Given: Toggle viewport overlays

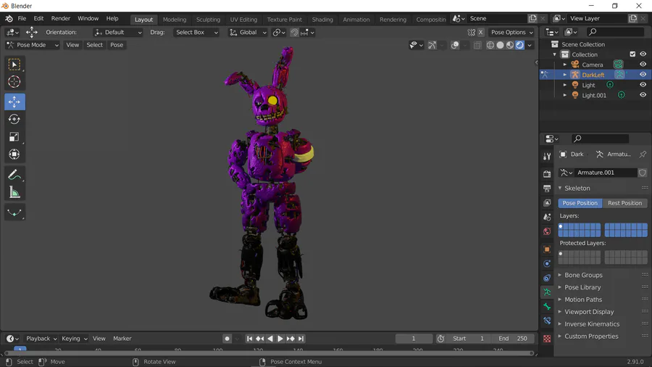Looking at the screenshot, I should coord(455,45).
